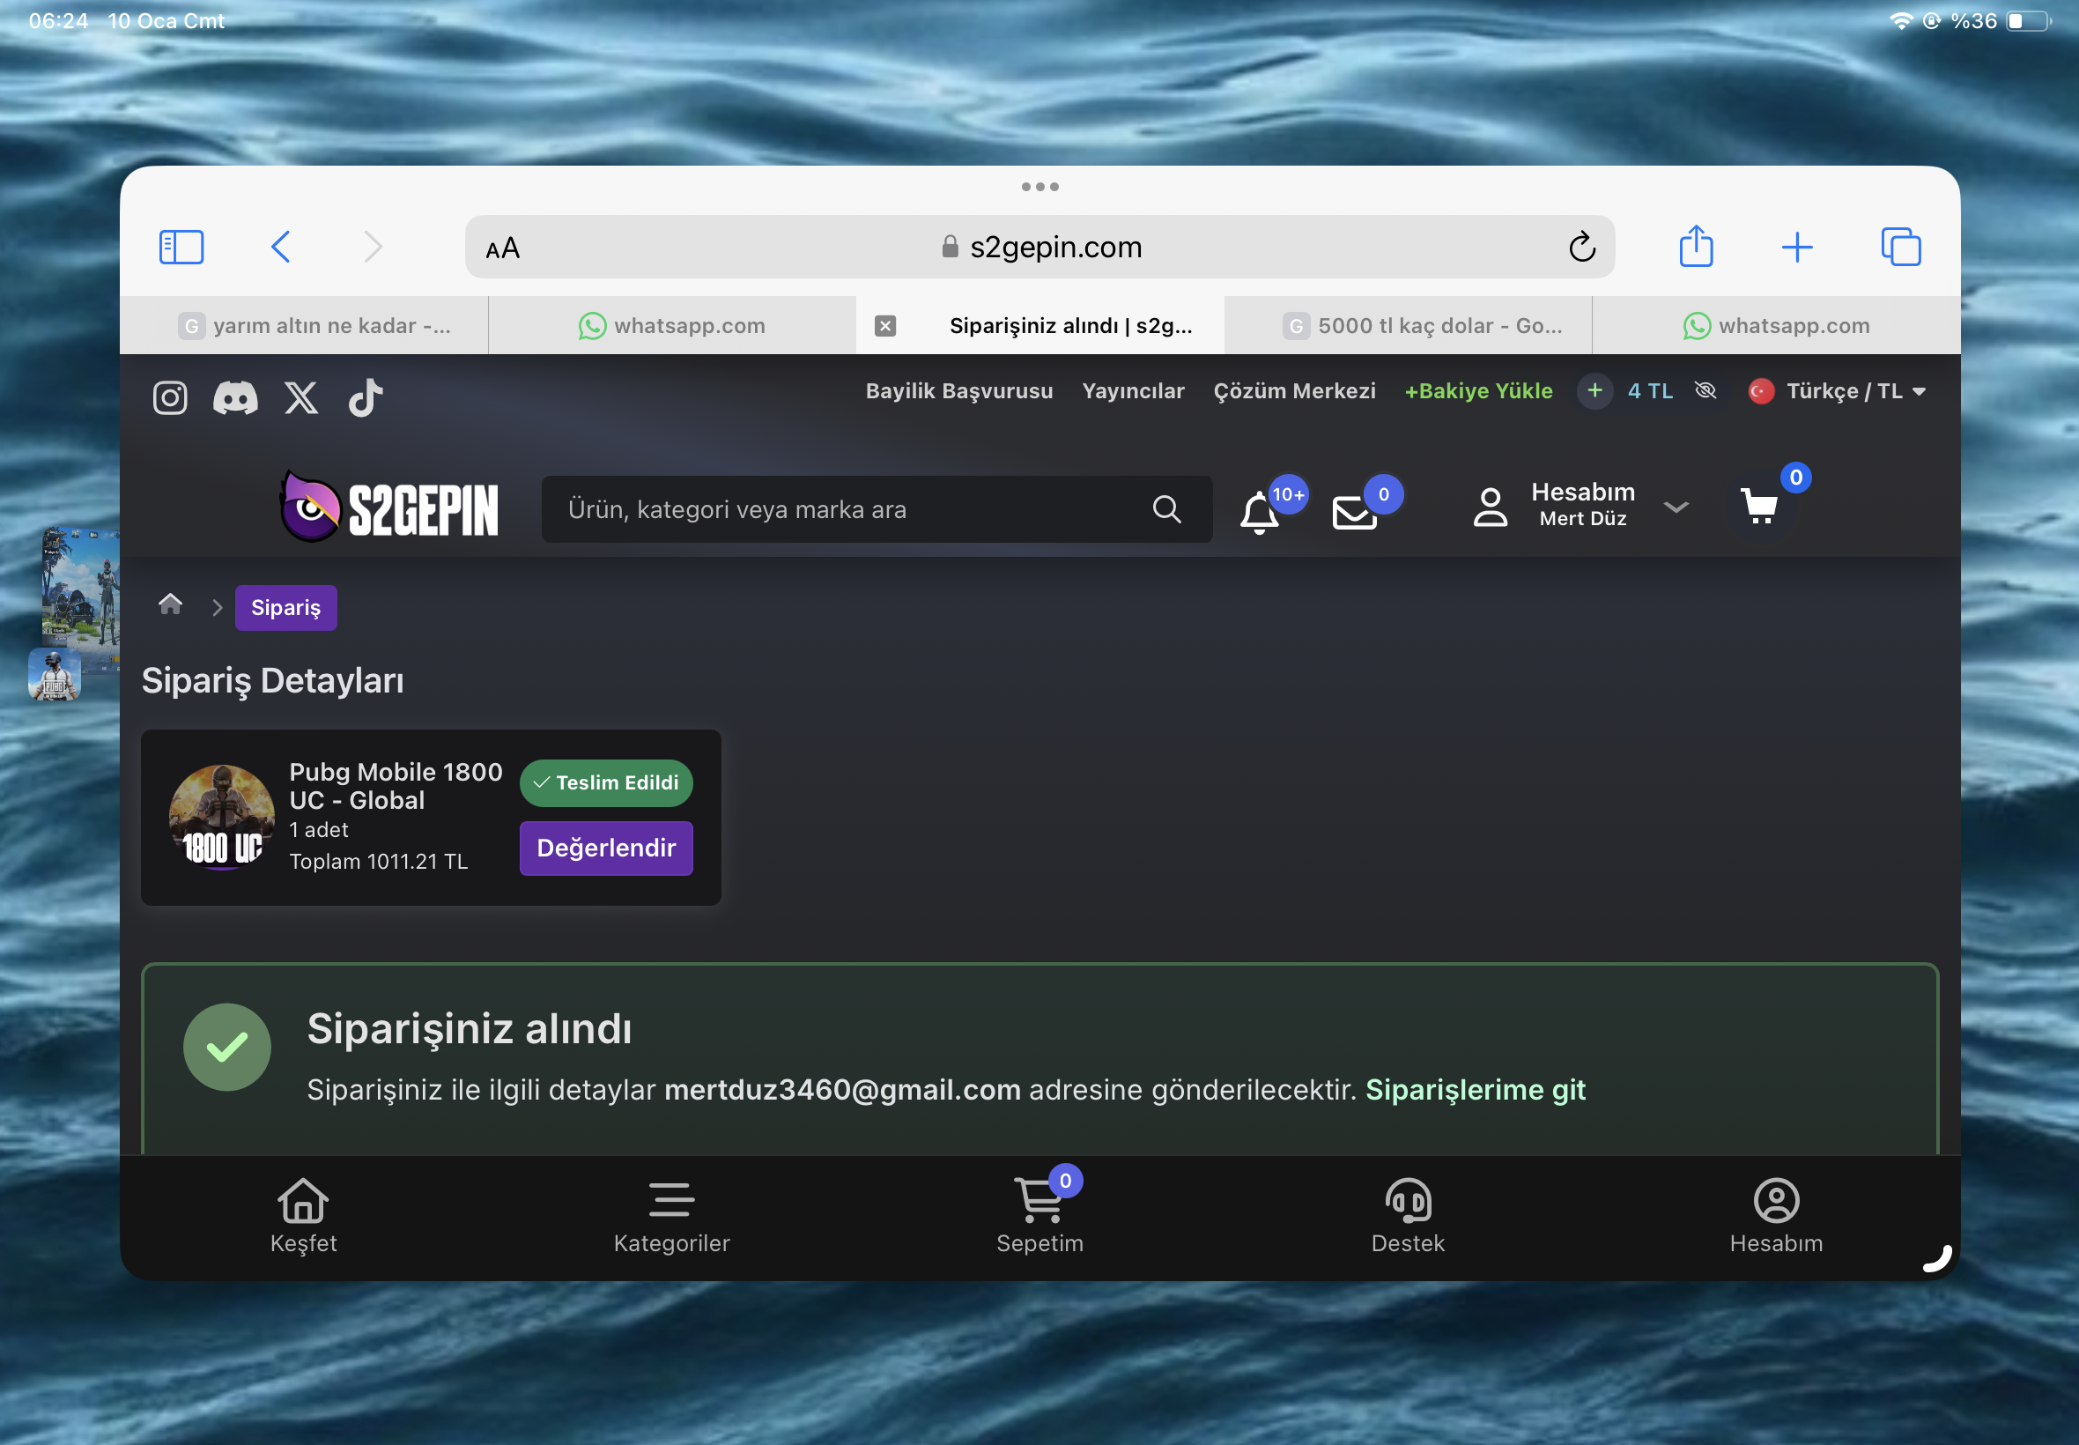Go forward with the right chevron arrow
Viewport: 2079px width, 1445px height.
[x=373, y=246]
